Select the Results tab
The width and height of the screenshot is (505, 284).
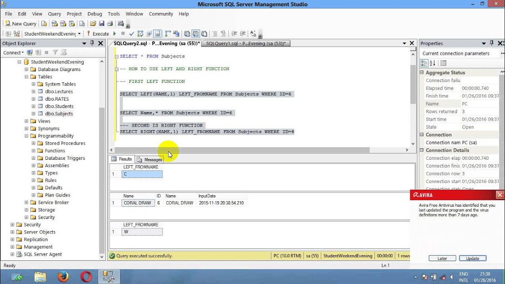pyautogui.click(x=122, y=159)
